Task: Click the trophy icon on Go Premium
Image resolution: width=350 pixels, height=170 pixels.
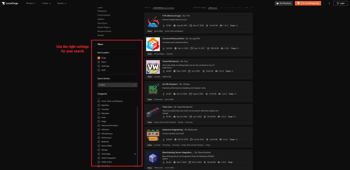Action: click(278, 3)
